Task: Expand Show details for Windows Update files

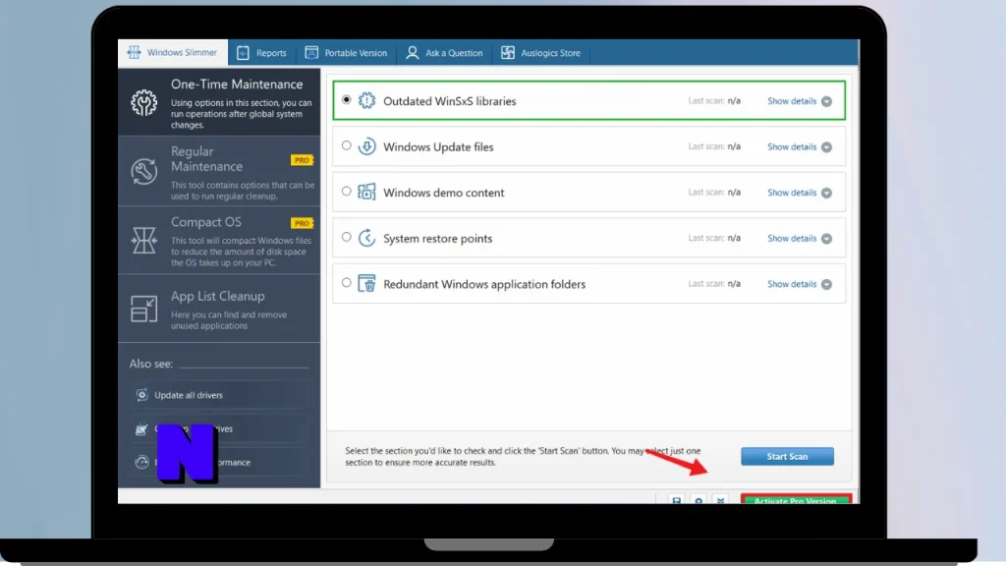Action: click(800, 147)
